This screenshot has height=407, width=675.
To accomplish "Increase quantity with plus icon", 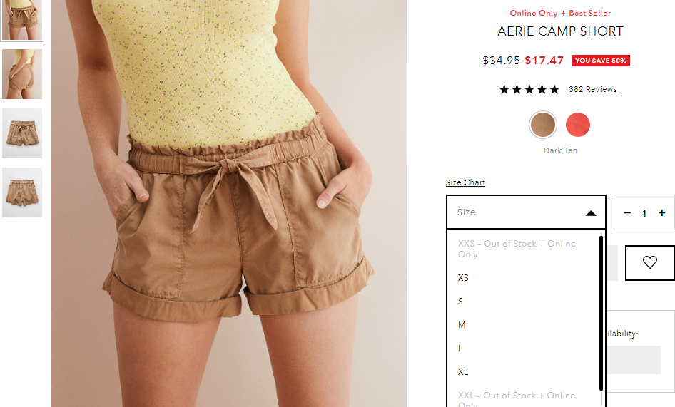I will click(x=661, y=213).
